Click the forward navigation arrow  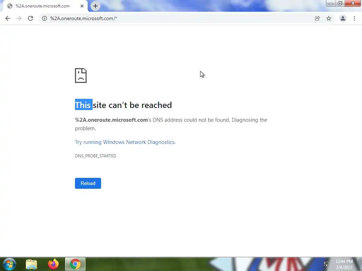coord(19,18)
